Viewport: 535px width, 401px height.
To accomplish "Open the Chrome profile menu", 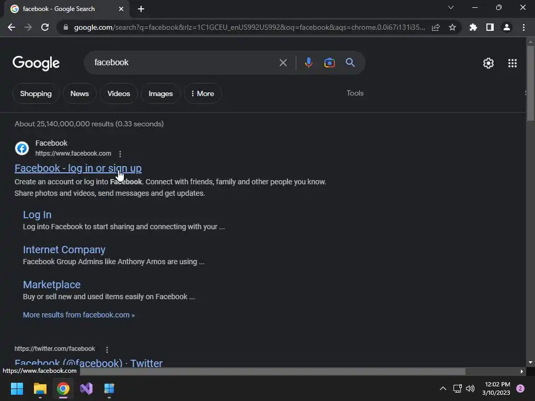I will click(x=507, y=27).
